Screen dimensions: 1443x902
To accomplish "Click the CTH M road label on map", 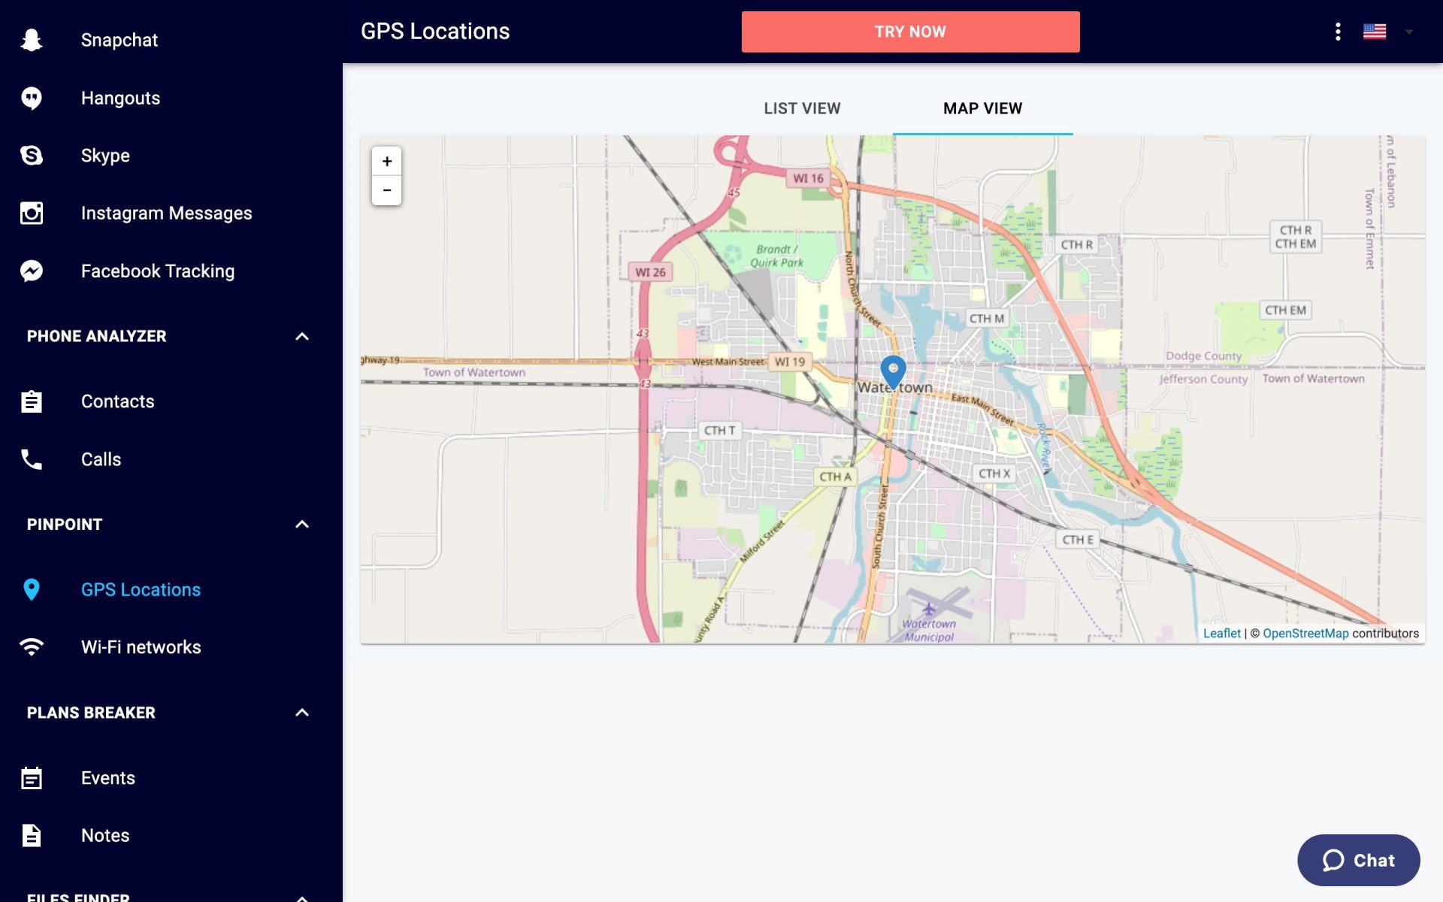I will point(986,319).
